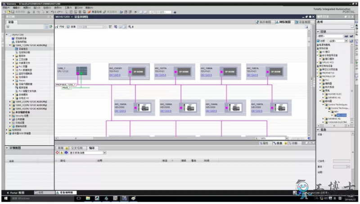Split editor space horizontally icon
Screen dimensions: 360x204
[x=141, y=12]
